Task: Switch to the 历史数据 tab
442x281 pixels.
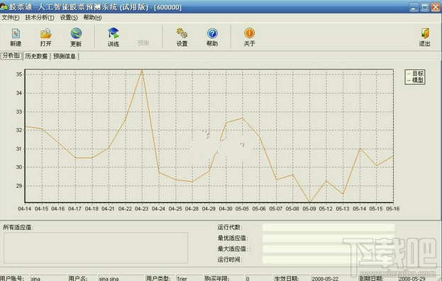Action: click(x=36, y=56)
